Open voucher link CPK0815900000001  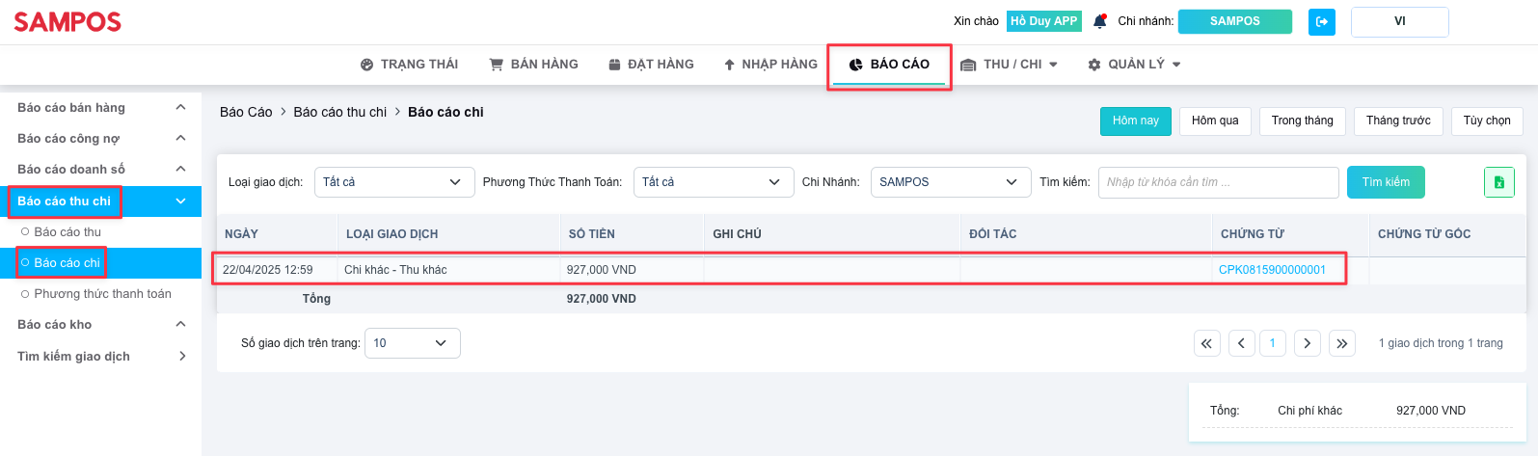coord(1272,270)
